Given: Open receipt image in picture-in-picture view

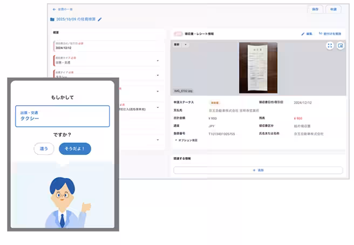Looking at the screenshot, I should click(340, 46).
